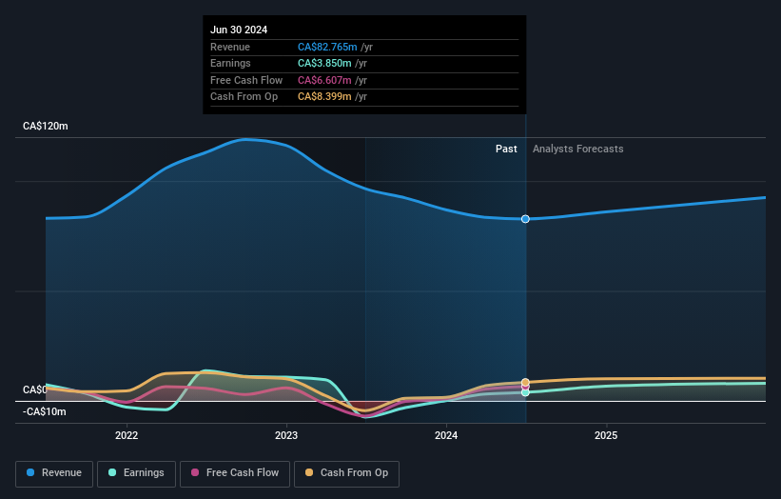Toggle the Free Cash Flow legend button
Image resolution: width=781 pixels, height=499 pixels.
pos(235,473)
